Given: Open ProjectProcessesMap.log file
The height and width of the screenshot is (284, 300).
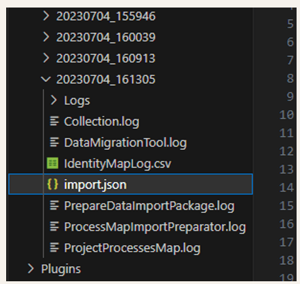Looking at the screenshot, I should [x=132, y=248].
